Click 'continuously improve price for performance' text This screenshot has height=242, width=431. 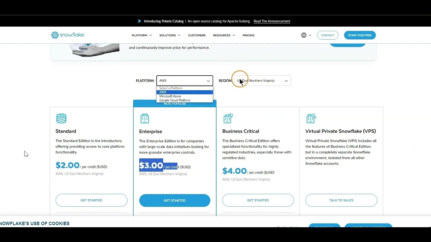point(172,48)
